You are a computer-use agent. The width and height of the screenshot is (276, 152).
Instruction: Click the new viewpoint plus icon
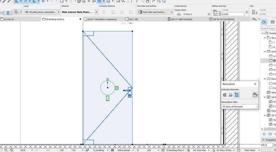click(264, 134)
